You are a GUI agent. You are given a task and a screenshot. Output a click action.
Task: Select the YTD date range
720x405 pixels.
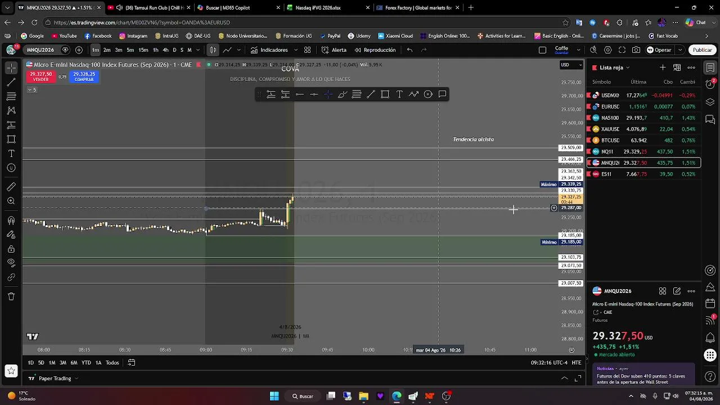(86, 363)
